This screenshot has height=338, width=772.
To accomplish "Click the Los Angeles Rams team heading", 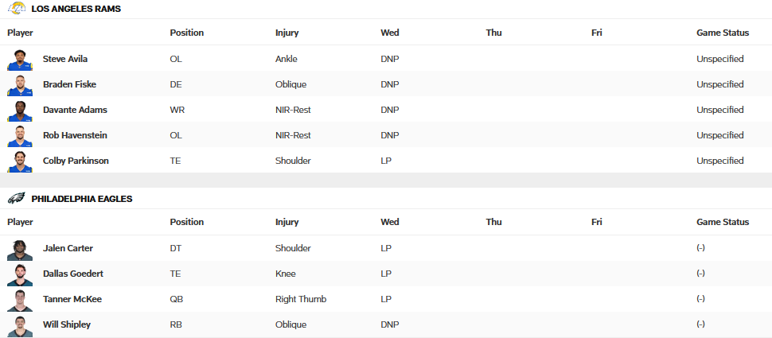I will (x=76, y=8).
